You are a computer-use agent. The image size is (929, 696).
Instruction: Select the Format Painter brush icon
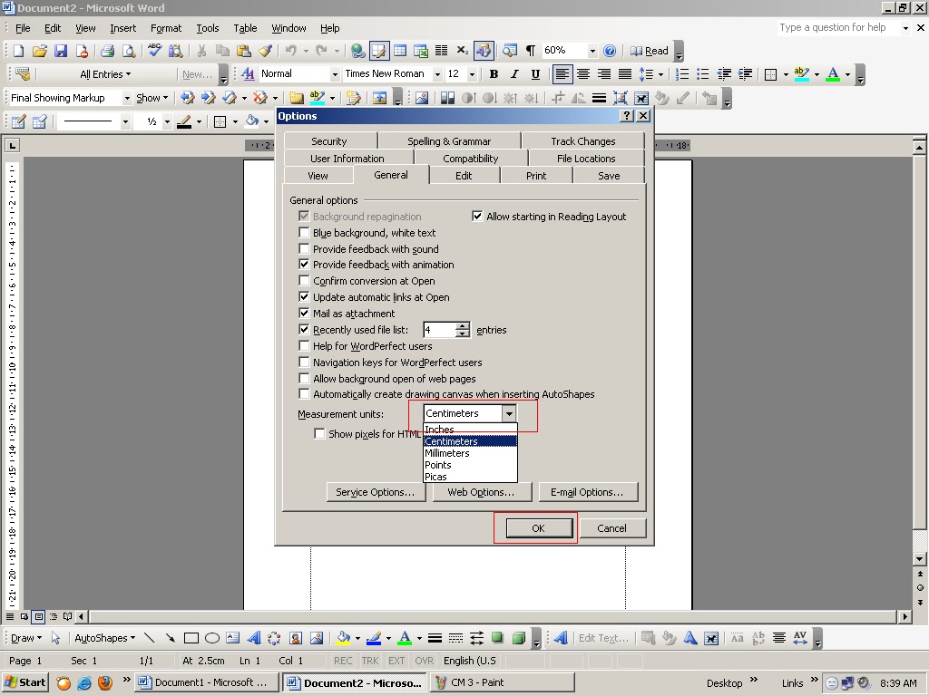pos(265,51)
